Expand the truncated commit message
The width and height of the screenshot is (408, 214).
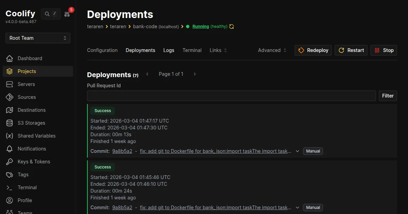tap(297, 151)
